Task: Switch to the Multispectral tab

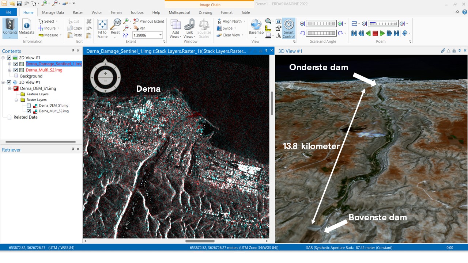Action: click(179, 12)
